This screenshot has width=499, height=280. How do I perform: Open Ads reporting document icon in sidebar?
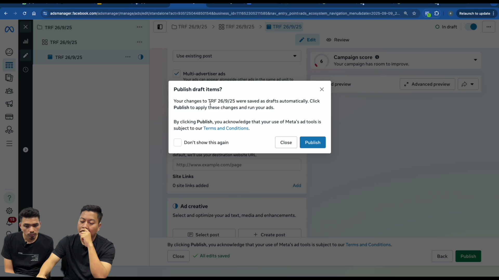(x=9, y=78)
